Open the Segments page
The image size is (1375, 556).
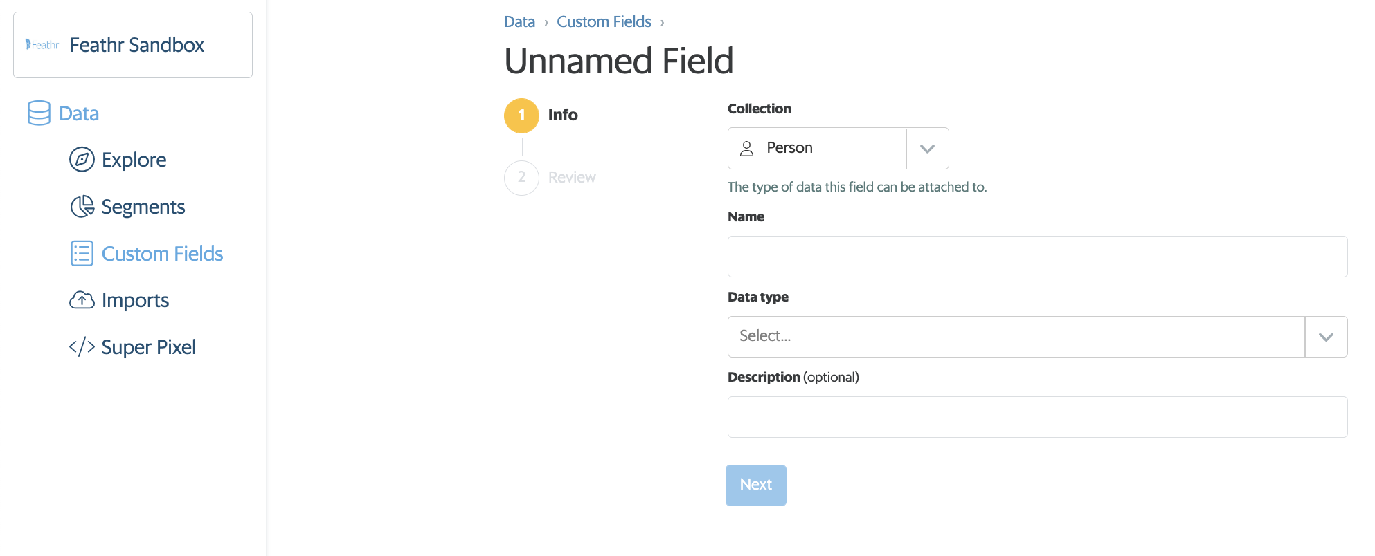[143, 207]
